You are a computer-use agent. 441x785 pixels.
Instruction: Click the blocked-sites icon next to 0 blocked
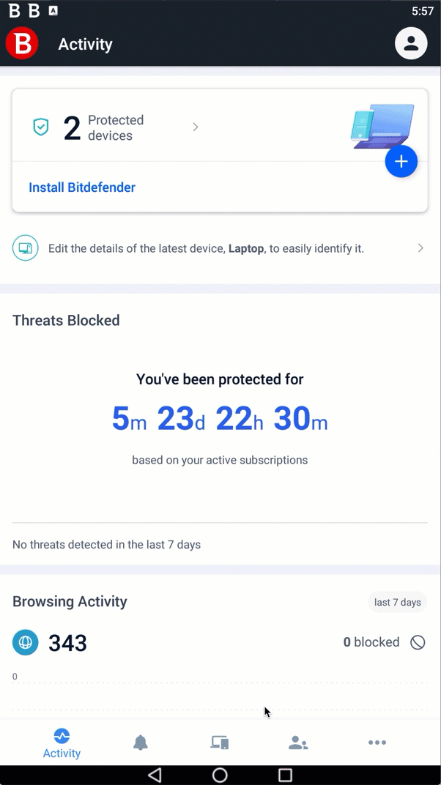tap(418, 642)
